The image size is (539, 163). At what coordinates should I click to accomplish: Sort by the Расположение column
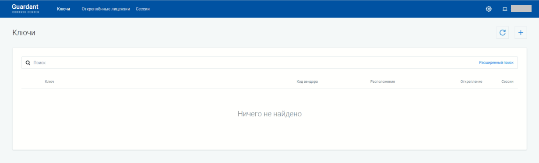point(383,81)
